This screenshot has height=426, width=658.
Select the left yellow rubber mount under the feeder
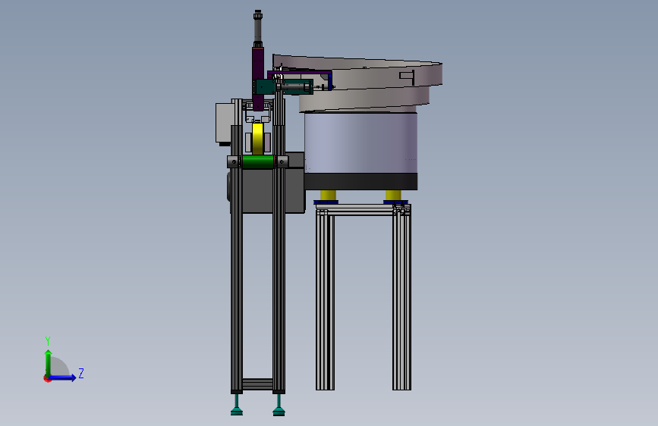click(x=328, y=196)
